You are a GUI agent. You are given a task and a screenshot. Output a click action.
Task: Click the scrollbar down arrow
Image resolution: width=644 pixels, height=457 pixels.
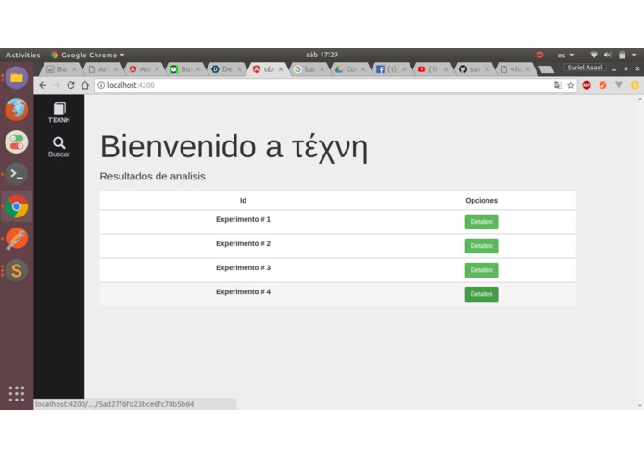click(x=640, y=405)
